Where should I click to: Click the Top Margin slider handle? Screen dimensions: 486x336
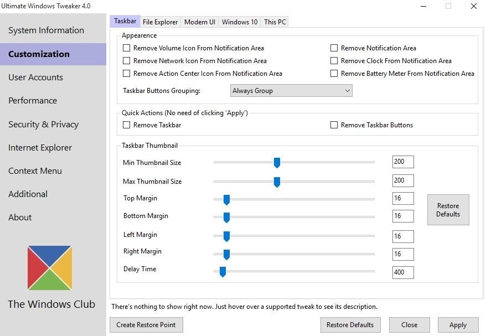coord(226,200)
